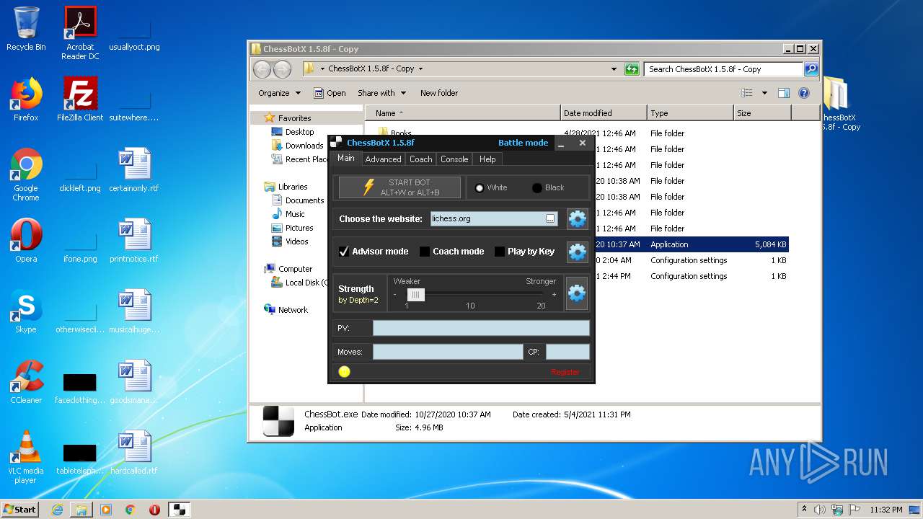Expand breadcrumb arrow after ChessBotX folder name
923x519 pixels.
click(420, 69)
